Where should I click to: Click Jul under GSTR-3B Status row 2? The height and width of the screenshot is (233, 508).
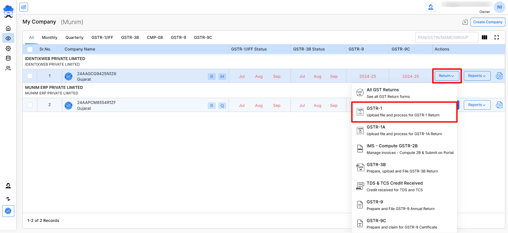coord(302,106)
